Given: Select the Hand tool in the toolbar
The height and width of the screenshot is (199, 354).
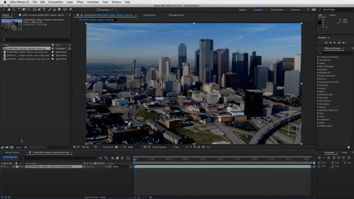Looking at the screenshot, I should 9,10.
